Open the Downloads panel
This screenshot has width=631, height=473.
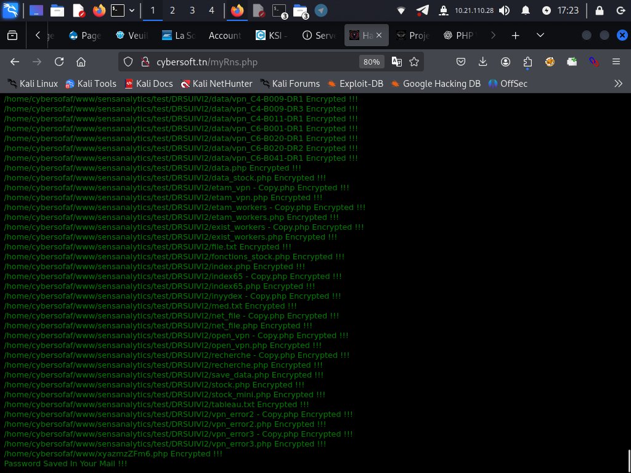483,62
